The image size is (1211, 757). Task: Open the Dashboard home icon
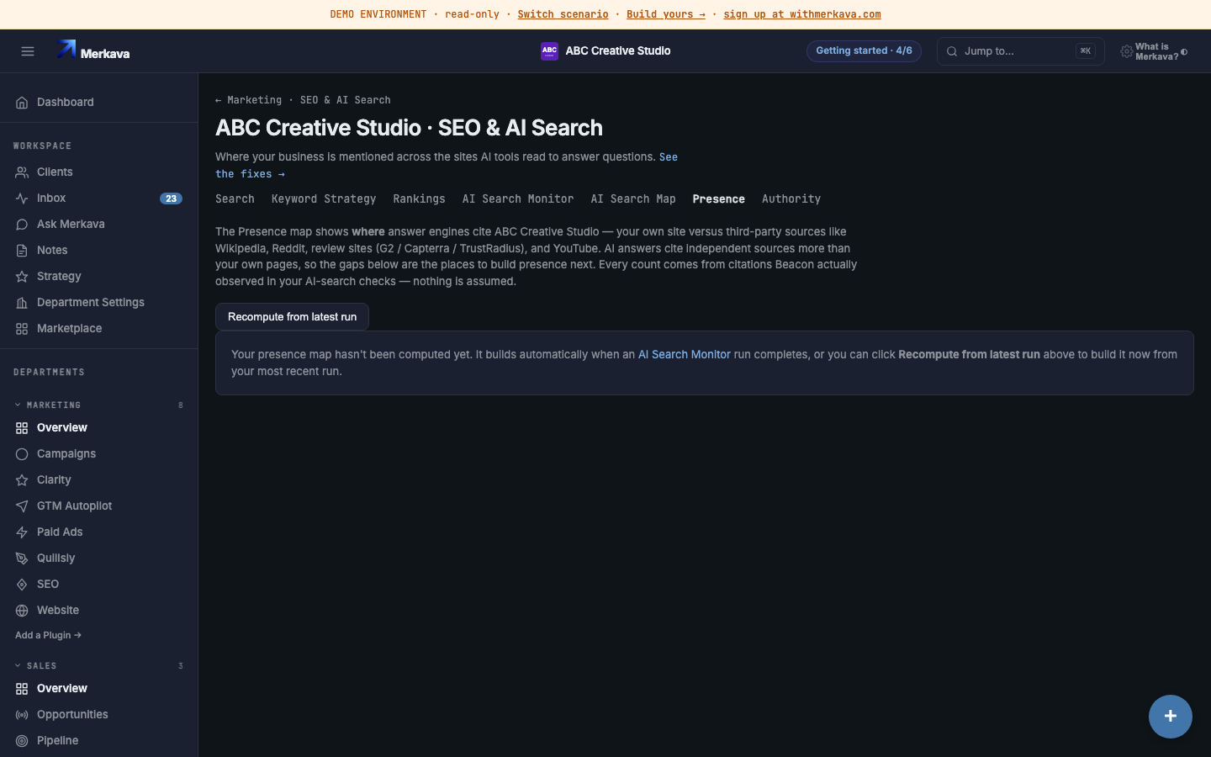tap(22, 103)
